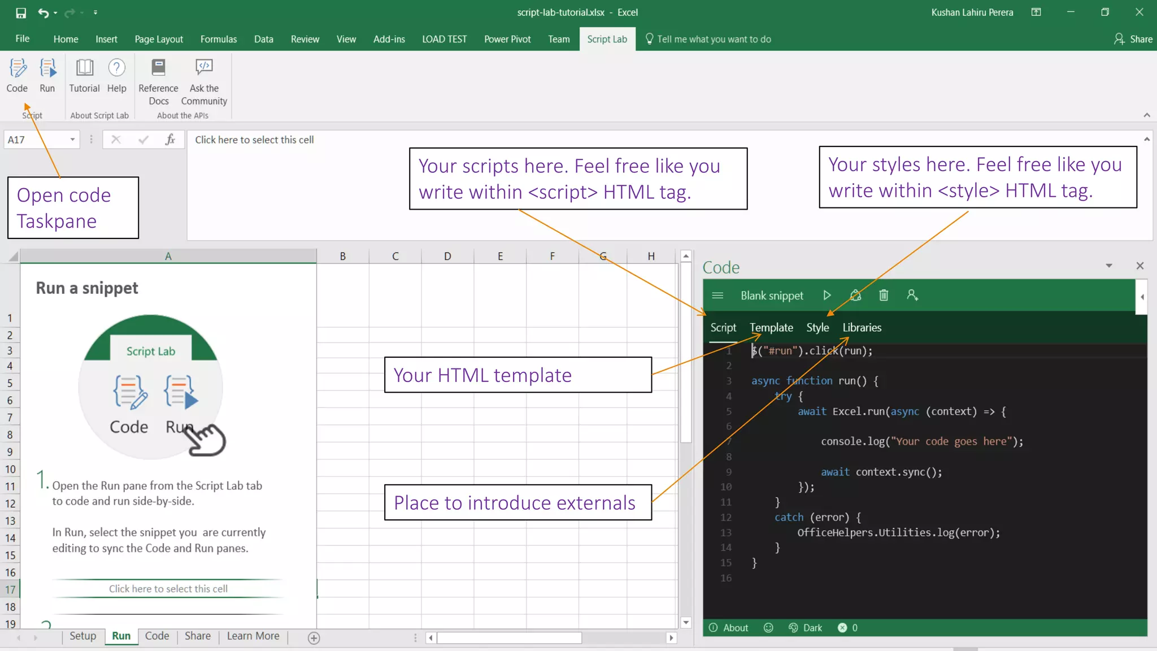Run the Blank snippet with play icon
Screen dimensions: 1157x651
pyautogui.click(x=827, y=295)
